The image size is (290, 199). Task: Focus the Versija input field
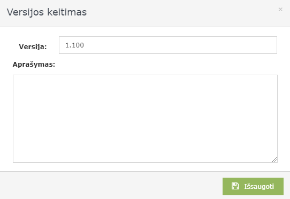tap(168, 45)
